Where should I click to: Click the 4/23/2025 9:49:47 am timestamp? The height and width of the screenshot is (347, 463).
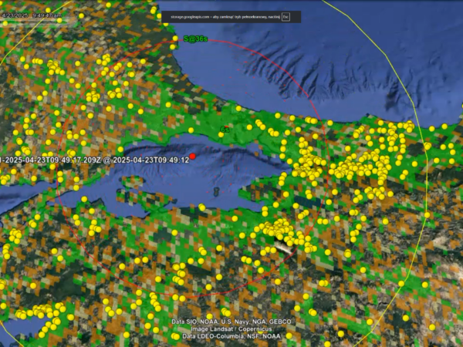[x=31, y=15]
